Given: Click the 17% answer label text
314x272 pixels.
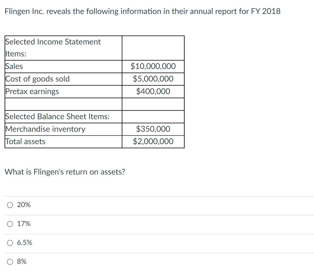Looking at the screenshot, I should [x=24, y=224].
